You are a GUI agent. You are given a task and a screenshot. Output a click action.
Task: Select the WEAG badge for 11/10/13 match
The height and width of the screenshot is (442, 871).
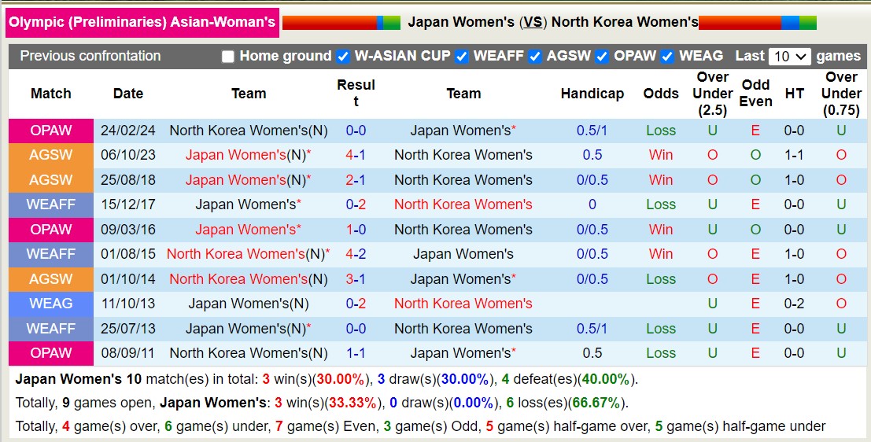coord(51,304)
